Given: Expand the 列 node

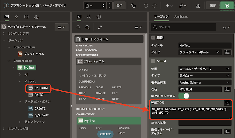Looking at the screenshot, I should (x=20, y=74).
